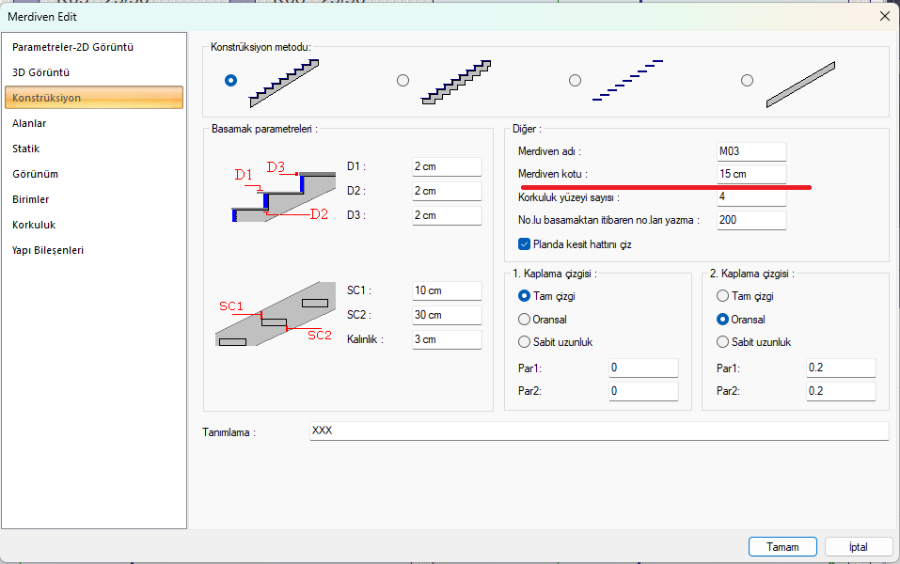The width and height of the screenshot is (900, 564).
Task: Go to the Birimler page
Action: coord(93,199)
